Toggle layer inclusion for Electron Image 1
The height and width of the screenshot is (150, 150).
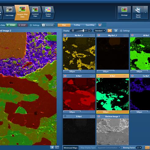(x=99, y=116)
